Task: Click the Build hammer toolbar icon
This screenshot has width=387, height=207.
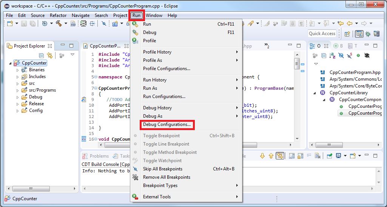Action: click(x=59, y=23)
